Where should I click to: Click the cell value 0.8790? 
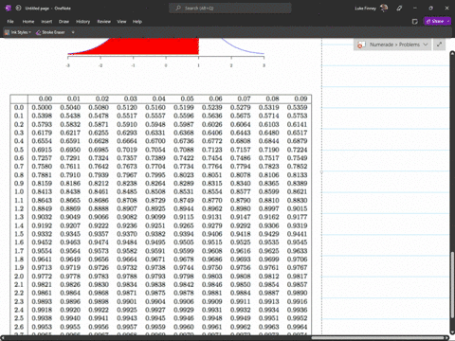pos(241,200)
